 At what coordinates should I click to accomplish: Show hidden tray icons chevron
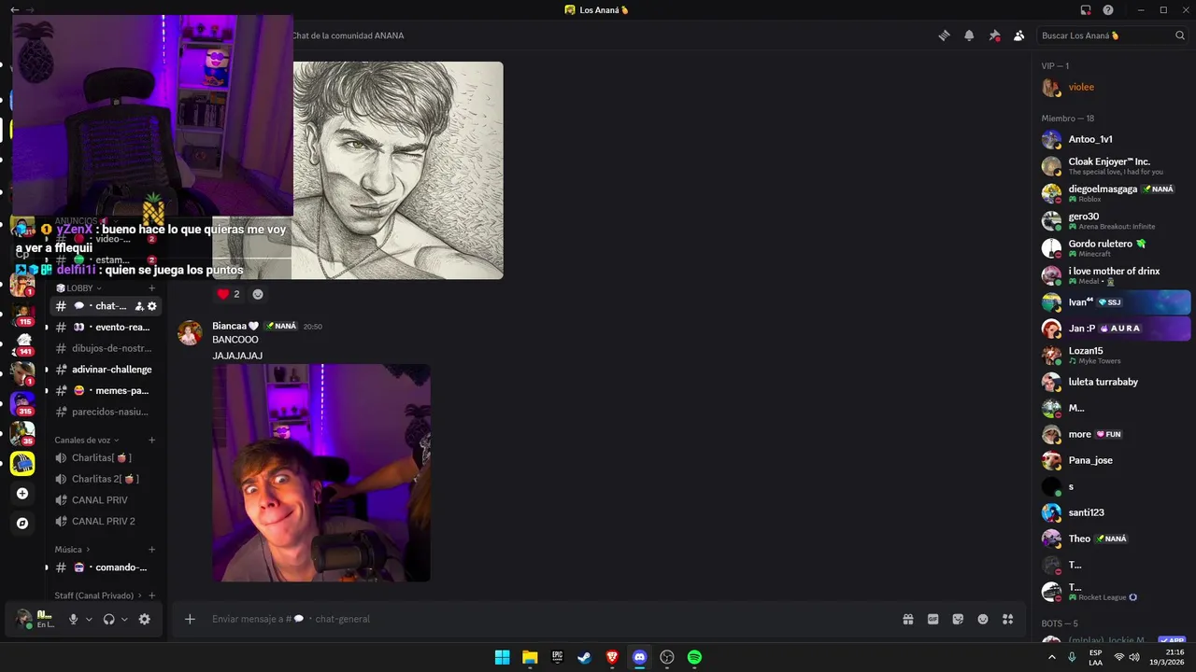[1052, 657]
